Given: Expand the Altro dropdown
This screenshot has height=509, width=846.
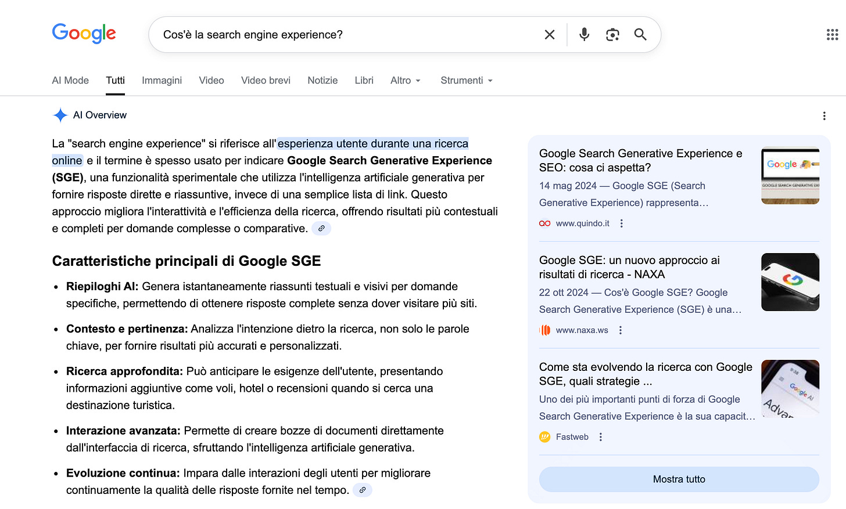Looking at the screenshot, I should click(406, 81).
